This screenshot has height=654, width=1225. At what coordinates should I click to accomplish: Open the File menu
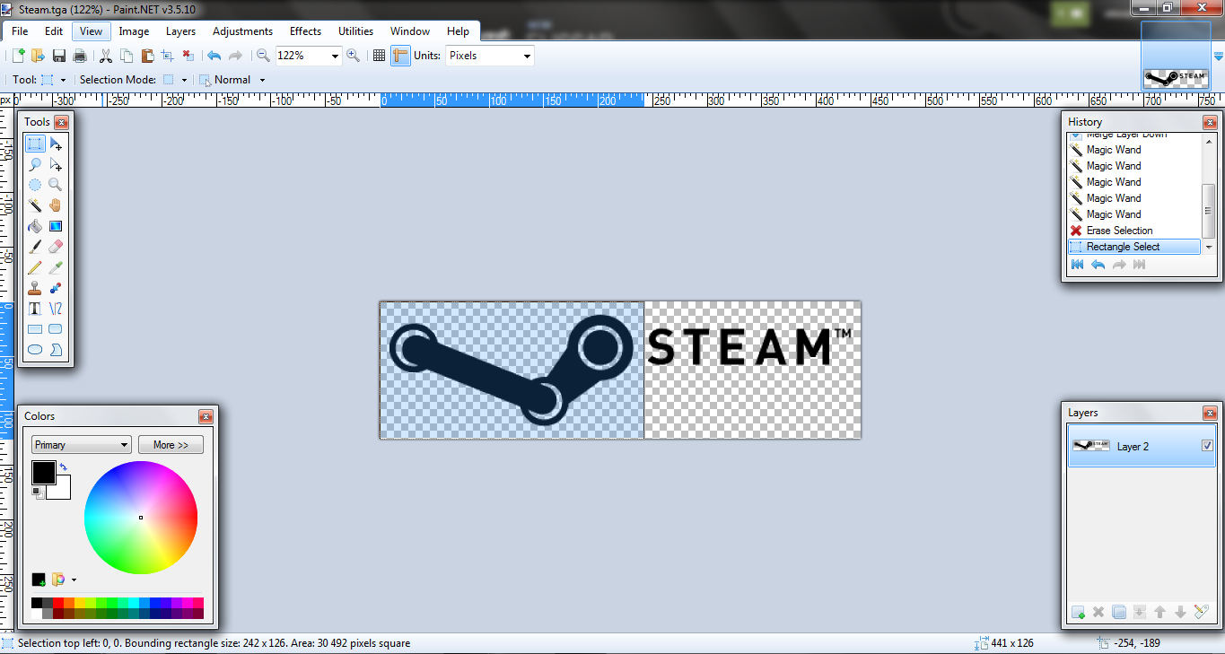pos(20,31)
